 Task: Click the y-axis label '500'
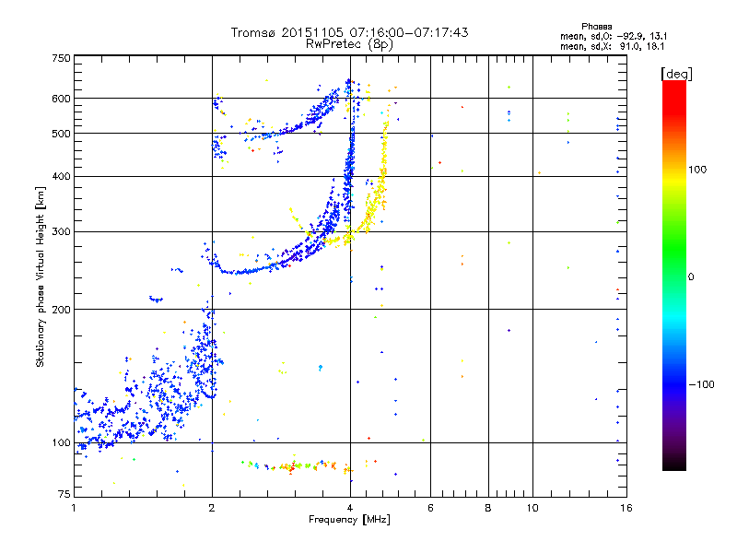[x=61, y=134]
